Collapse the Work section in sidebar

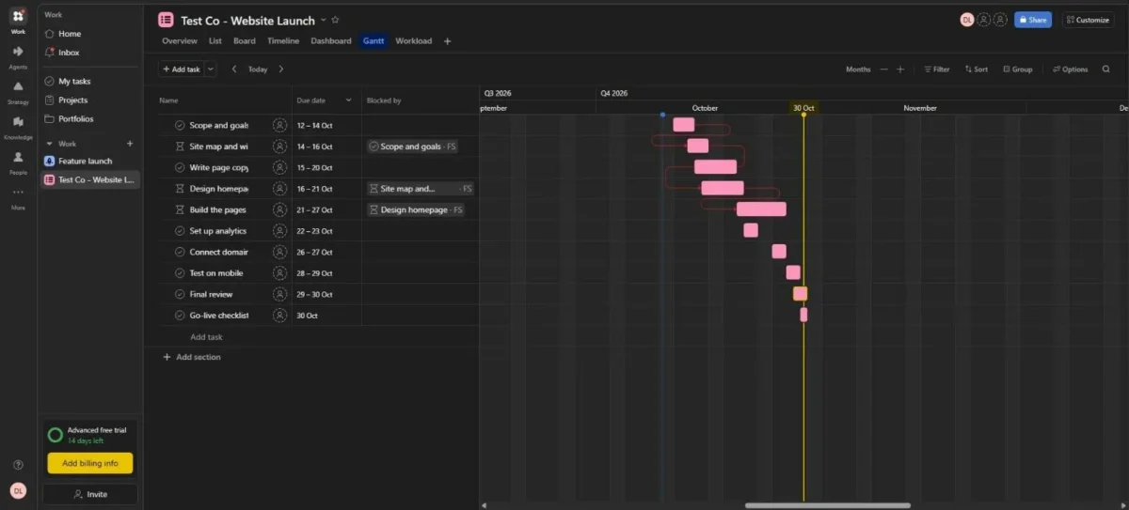click(x=52, y=144)
